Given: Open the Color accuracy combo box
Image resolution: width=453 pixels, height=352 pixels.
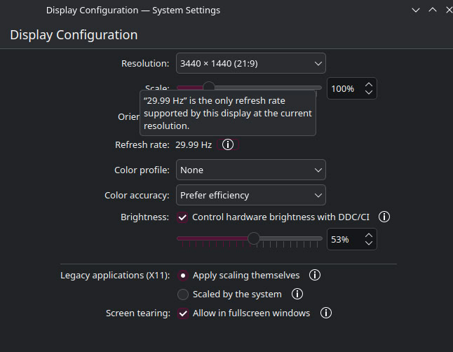Looking at the screenshot, I should pyautogui.click(x=250, y=195).
